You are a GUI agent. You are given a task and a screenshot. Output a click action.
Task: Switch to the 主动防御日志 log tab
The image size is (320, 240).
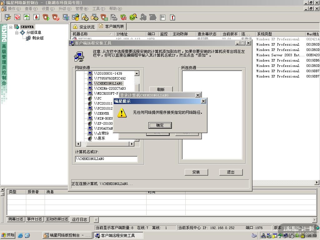(x=57, y=219)
